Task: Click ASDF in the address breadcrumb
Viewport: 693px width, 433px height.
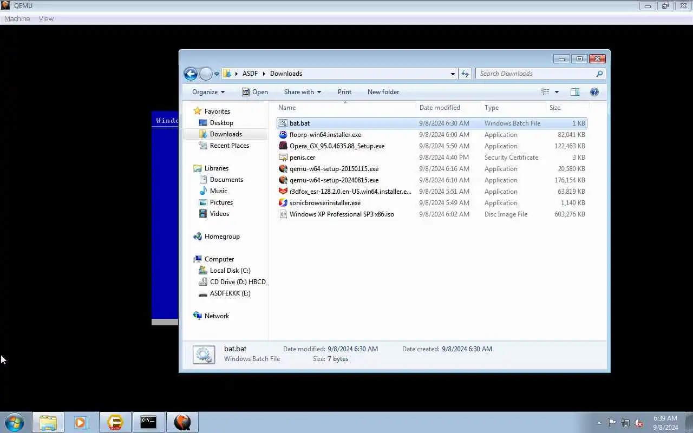Action: point(250,74)
